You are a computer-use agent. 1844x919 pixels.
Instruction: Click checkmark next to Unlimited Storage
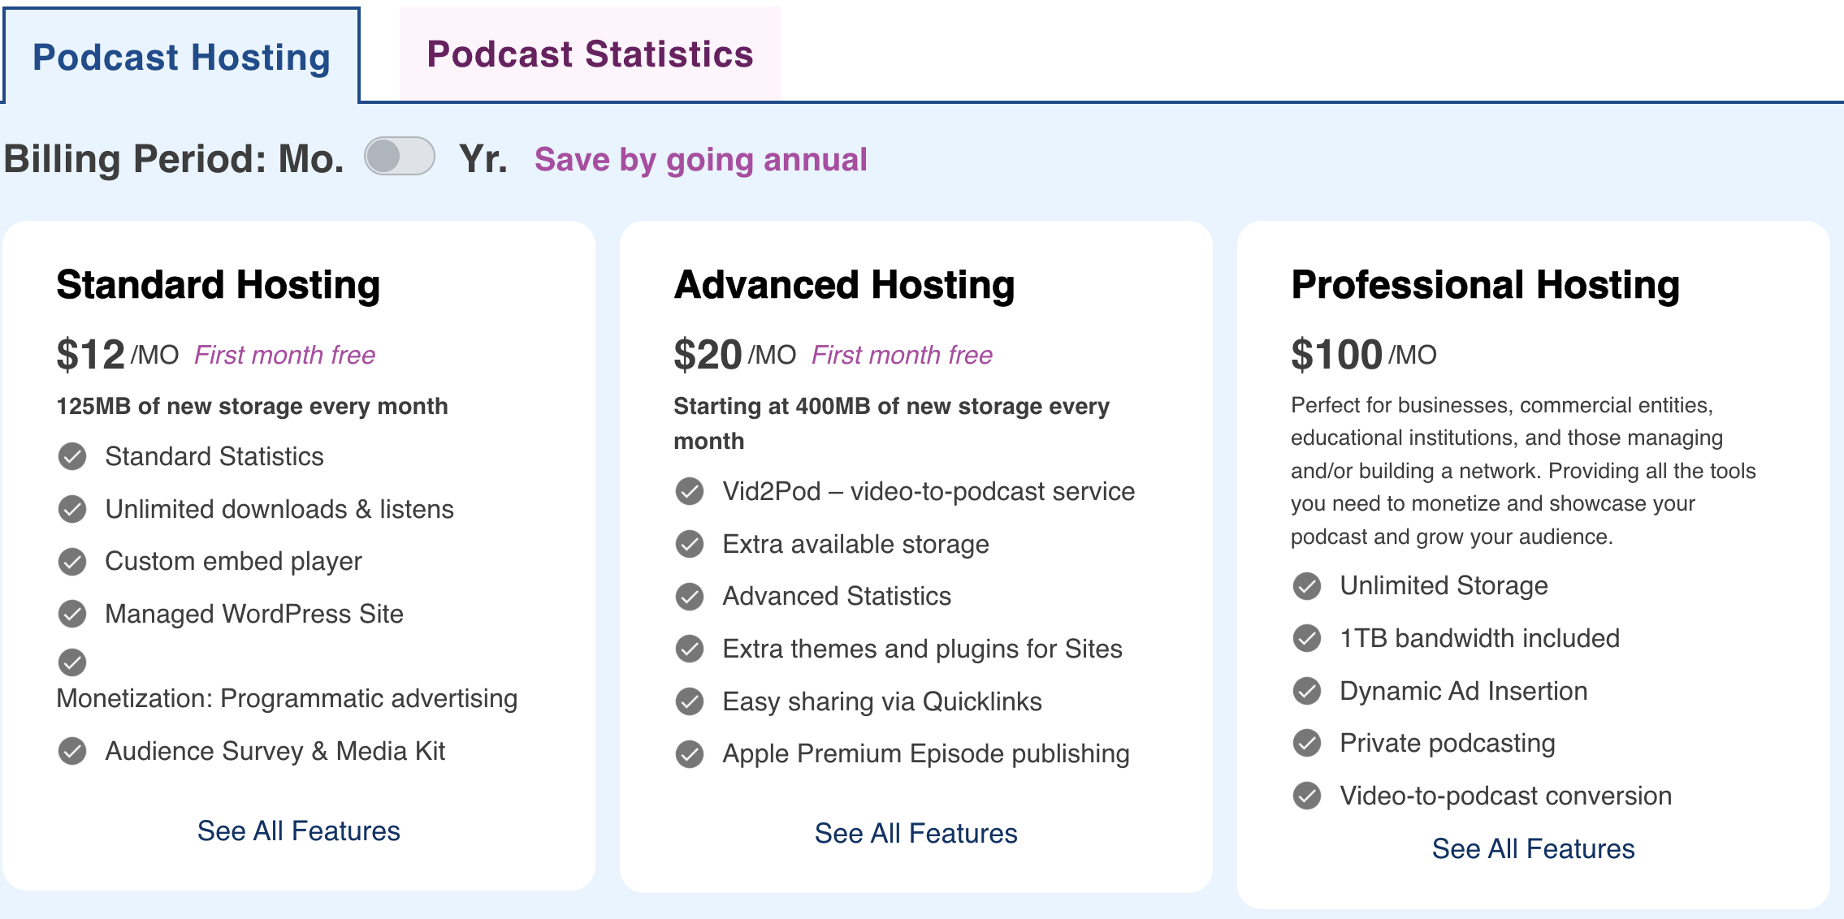tap(1307, 585)
